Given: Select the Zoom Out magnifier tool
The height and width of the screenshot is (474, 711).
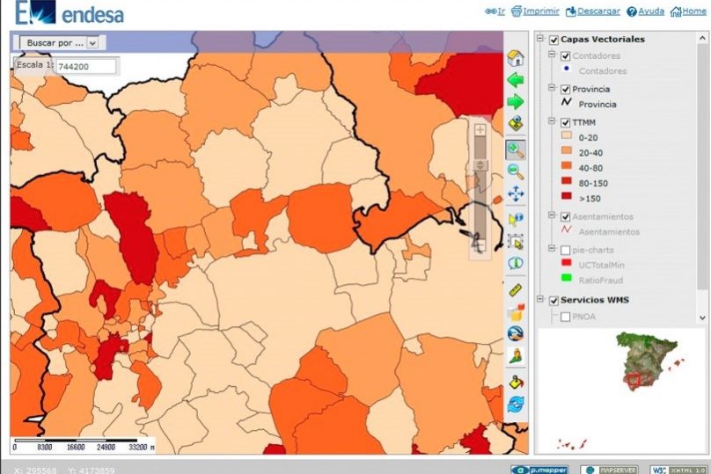Looking at the screenshot, I should pos(516,172).
